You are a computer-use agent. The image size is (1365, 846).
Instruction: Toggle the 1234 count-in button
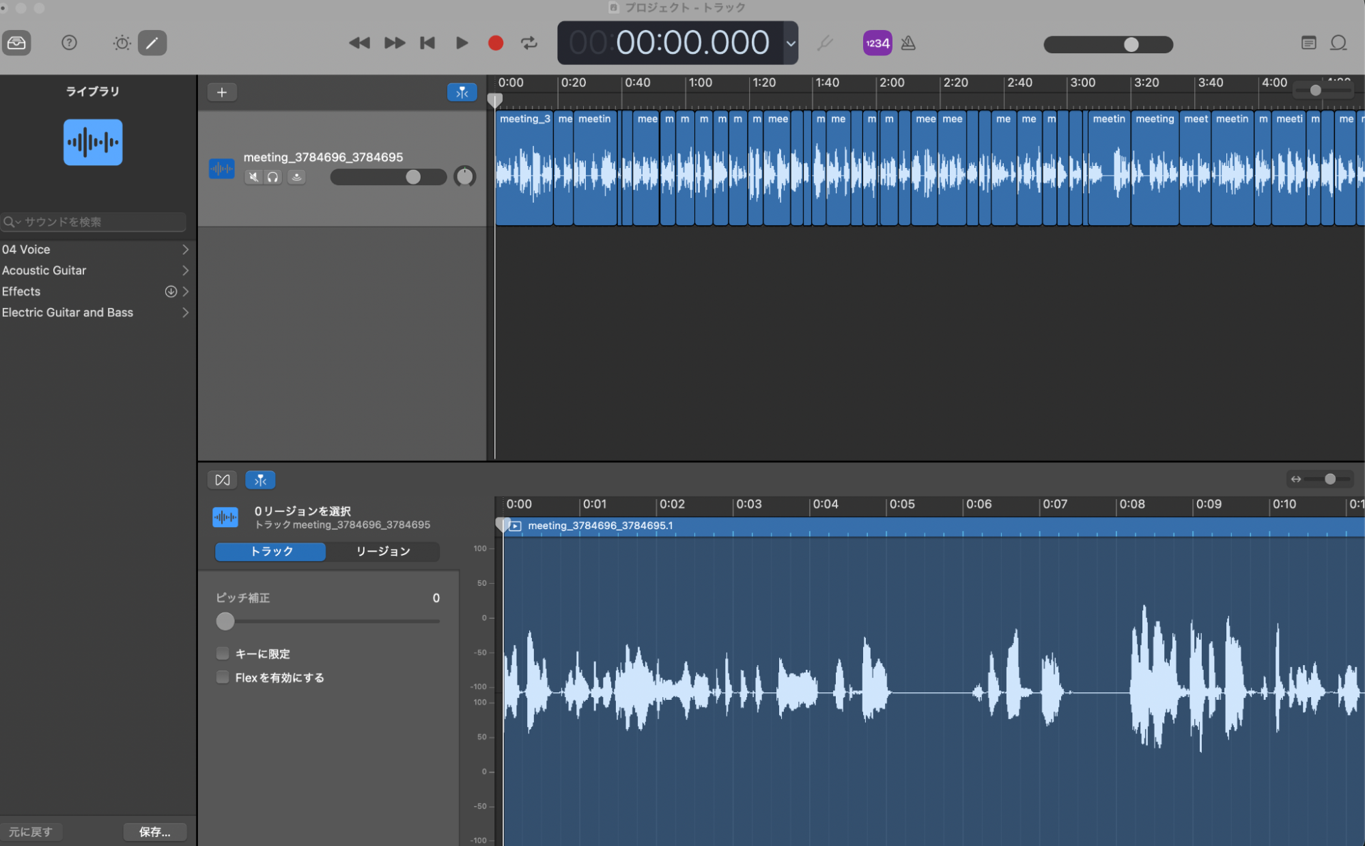click(877, 43)
